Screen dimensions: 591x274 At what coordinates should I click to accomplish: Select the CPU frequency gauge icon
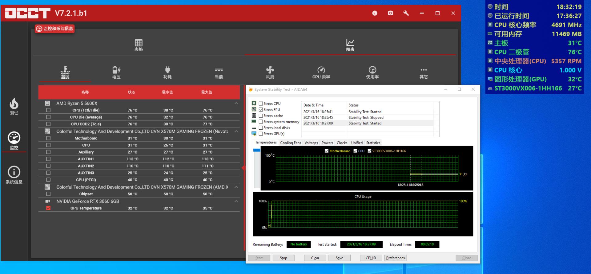coord(321,72)
